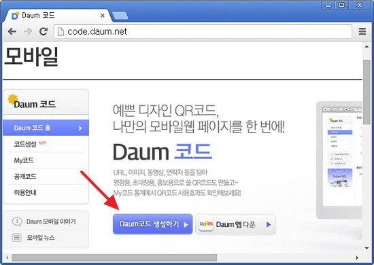Click the horizontal scrollbar right arrow
The width and height of the screenshot is (374, 265).
tap(357, 258)
